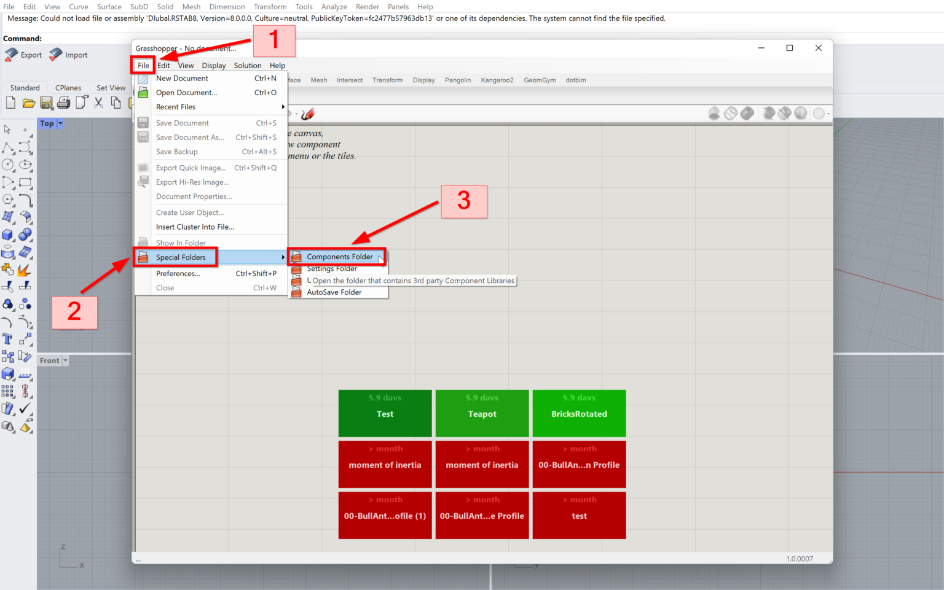Click the Save icon in the Standard toolbar
This screenshot has height=590, width=944.
pos(46,103)
